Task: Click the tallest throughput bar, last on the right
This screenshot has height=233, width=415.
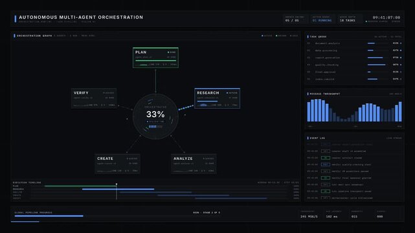Action: pos(400,111)
